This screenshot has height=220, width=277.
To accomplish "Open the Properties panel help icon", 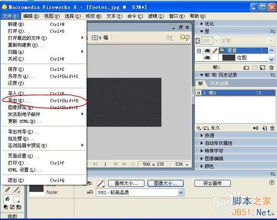I will (x=271, y=182).
